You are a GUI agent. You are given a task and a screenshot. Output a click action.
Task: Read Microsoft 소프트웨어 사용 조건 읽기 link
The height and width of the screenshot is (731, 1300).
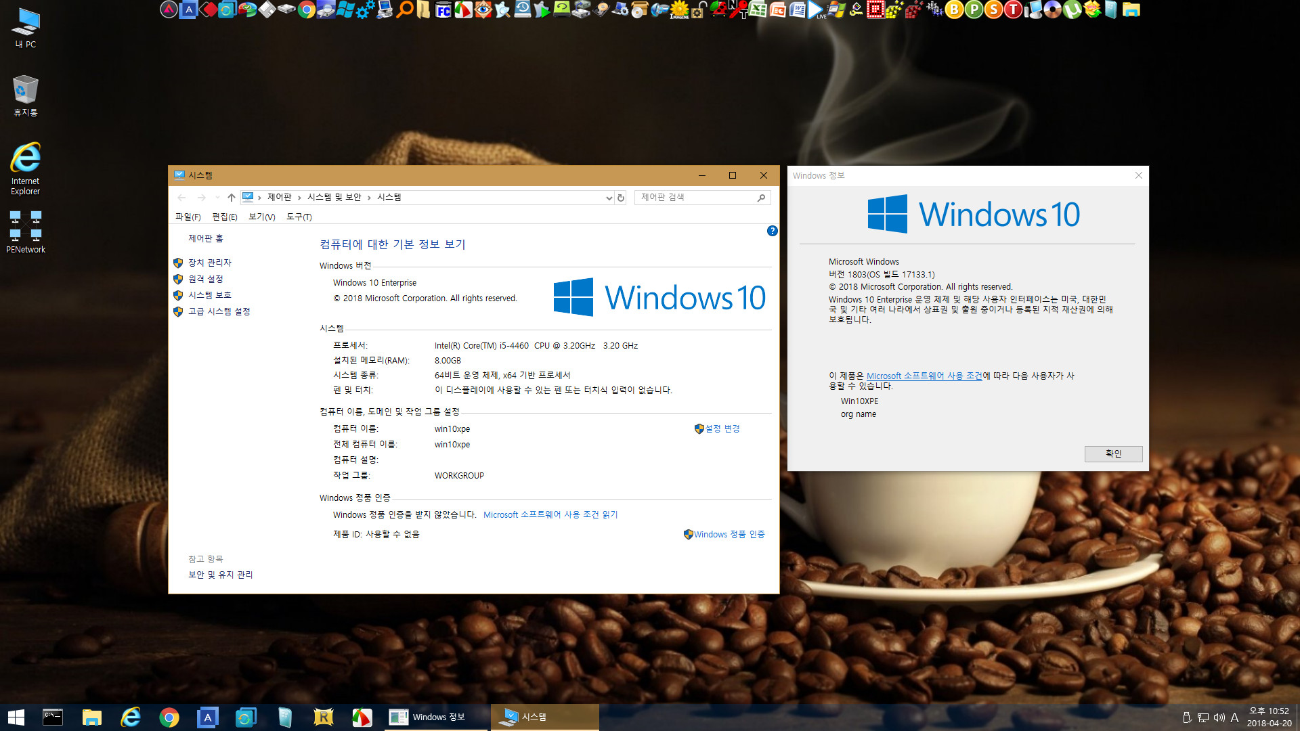point(550,514)
